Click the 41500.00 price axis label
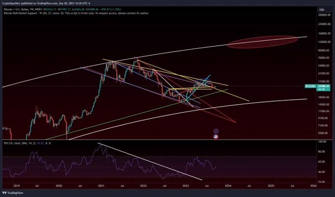 pyautogui.click(x=324, y=74)
